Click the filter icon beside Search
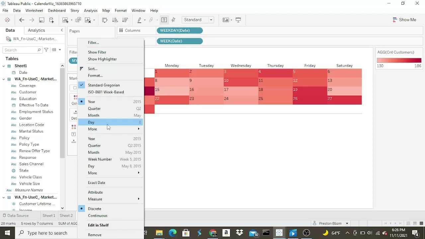The height and width of the screenshot is (239, 425). coord(46,50)
